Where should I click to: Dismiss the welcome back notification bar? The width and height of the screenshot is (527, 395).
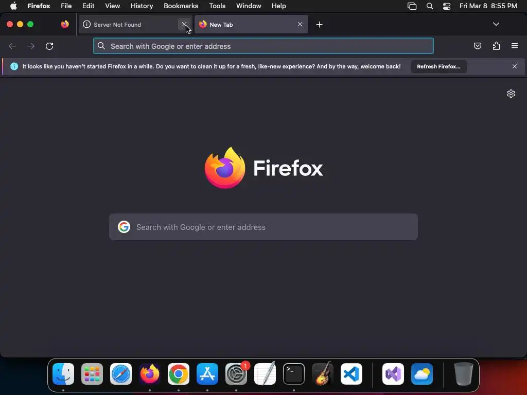coord(515,66)
